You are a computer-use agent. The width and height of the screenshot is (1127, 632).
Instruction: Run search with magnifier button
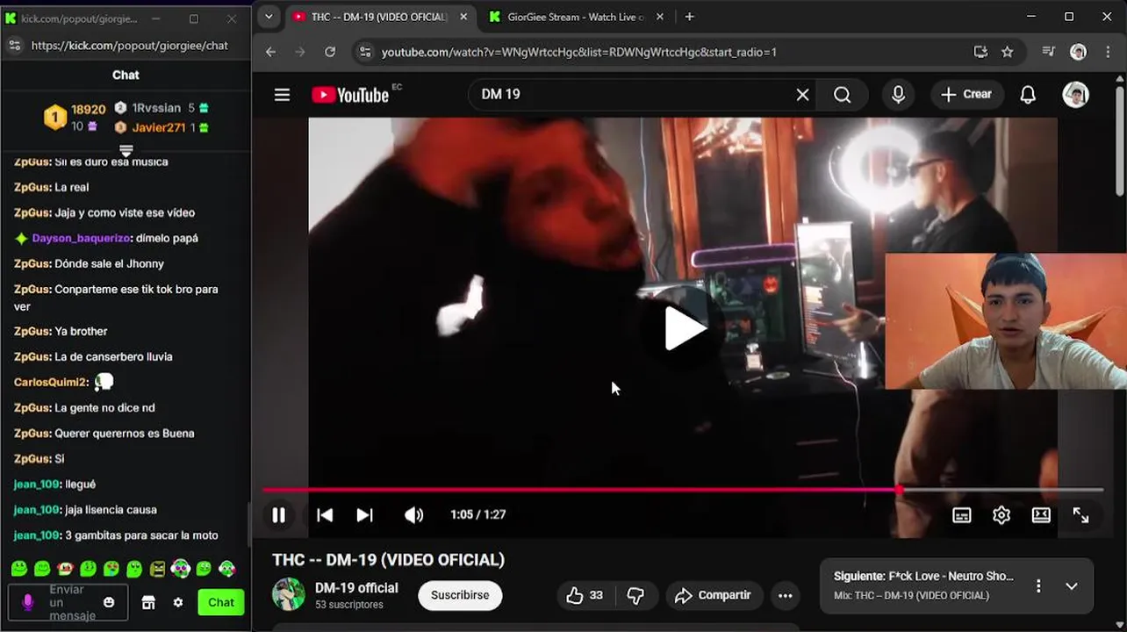click(x=842, y=95)
